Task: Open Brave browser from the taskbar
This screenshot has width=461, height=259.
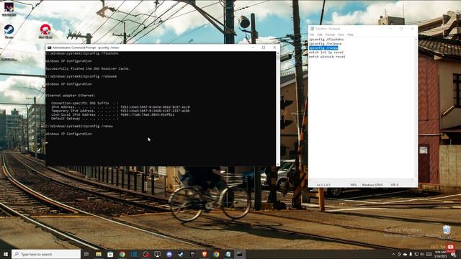Action: [205, 254]
